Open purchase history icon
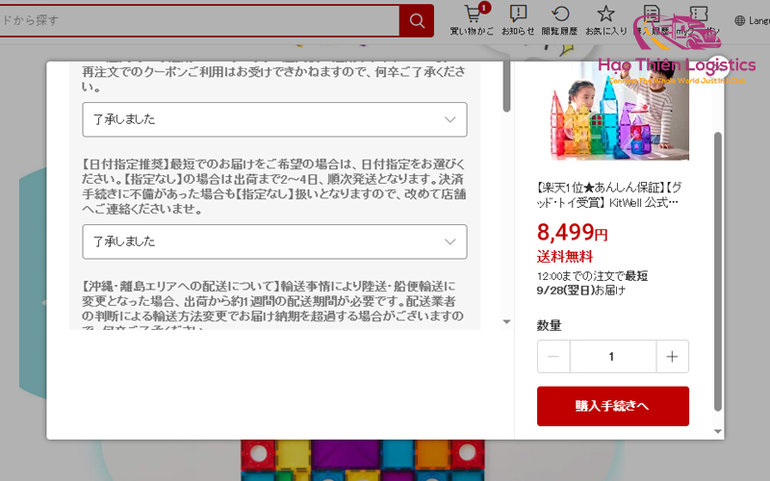The image size is (770, 481). pyautogui.click(x=652, y=13)
